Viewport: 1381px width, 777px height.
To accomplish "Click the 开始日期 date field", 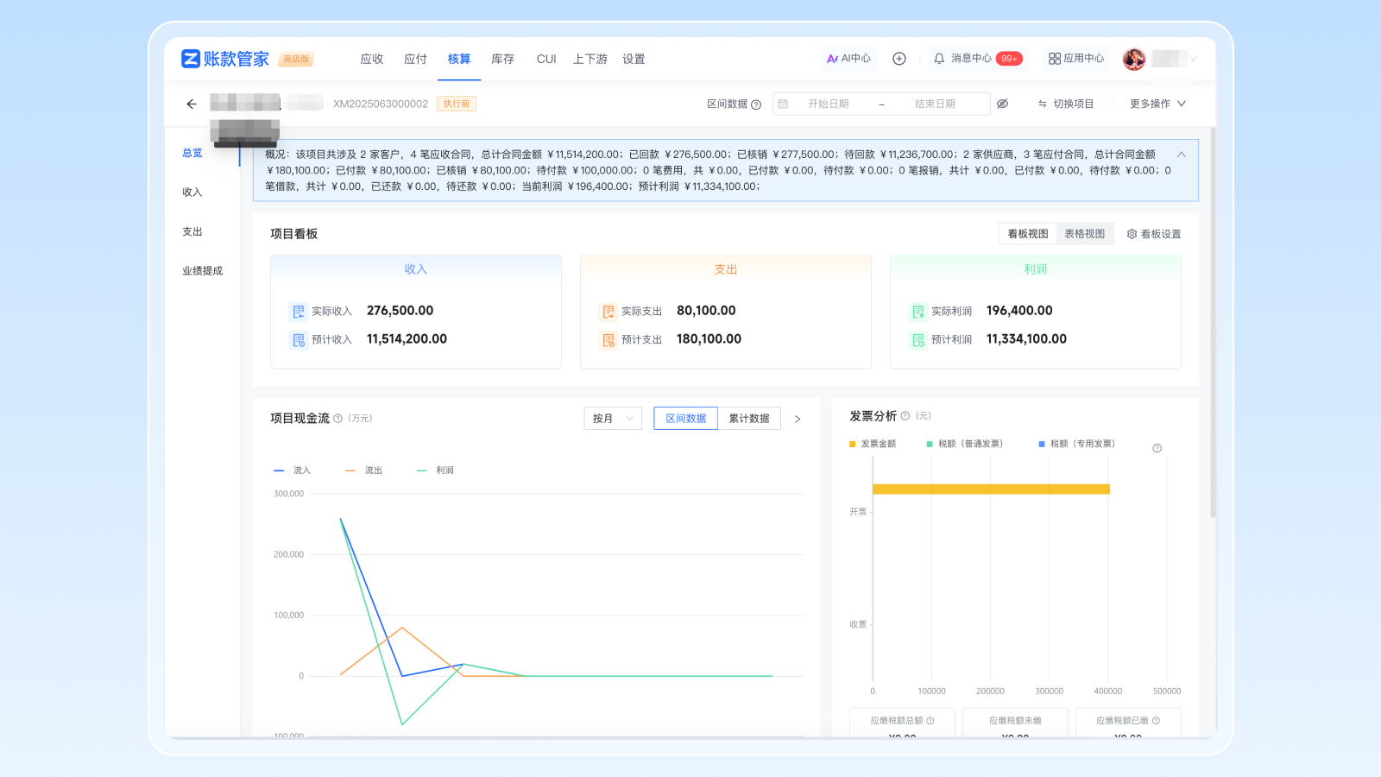I will coord(828,104).
